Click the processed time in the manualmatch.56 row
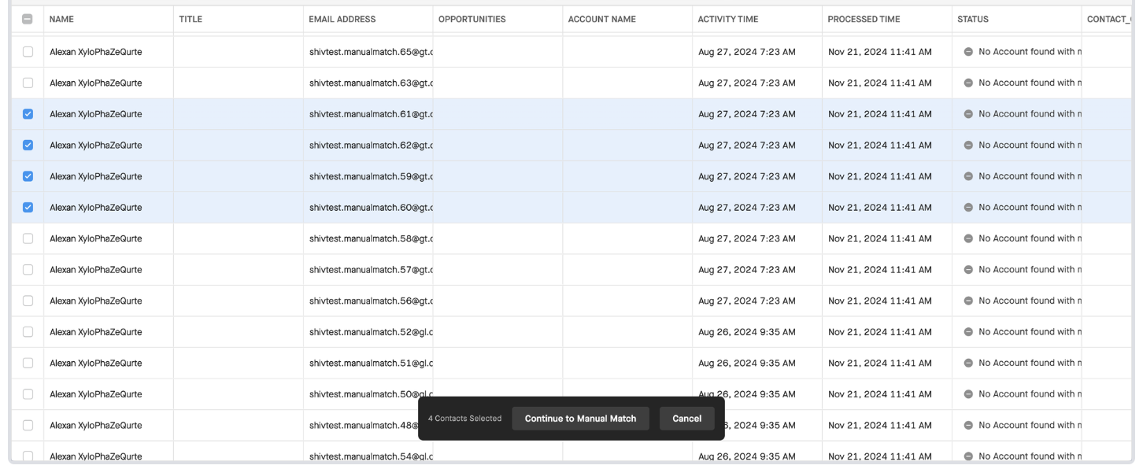This screenshot has height=469, width=1143. [x=880, y=301]
